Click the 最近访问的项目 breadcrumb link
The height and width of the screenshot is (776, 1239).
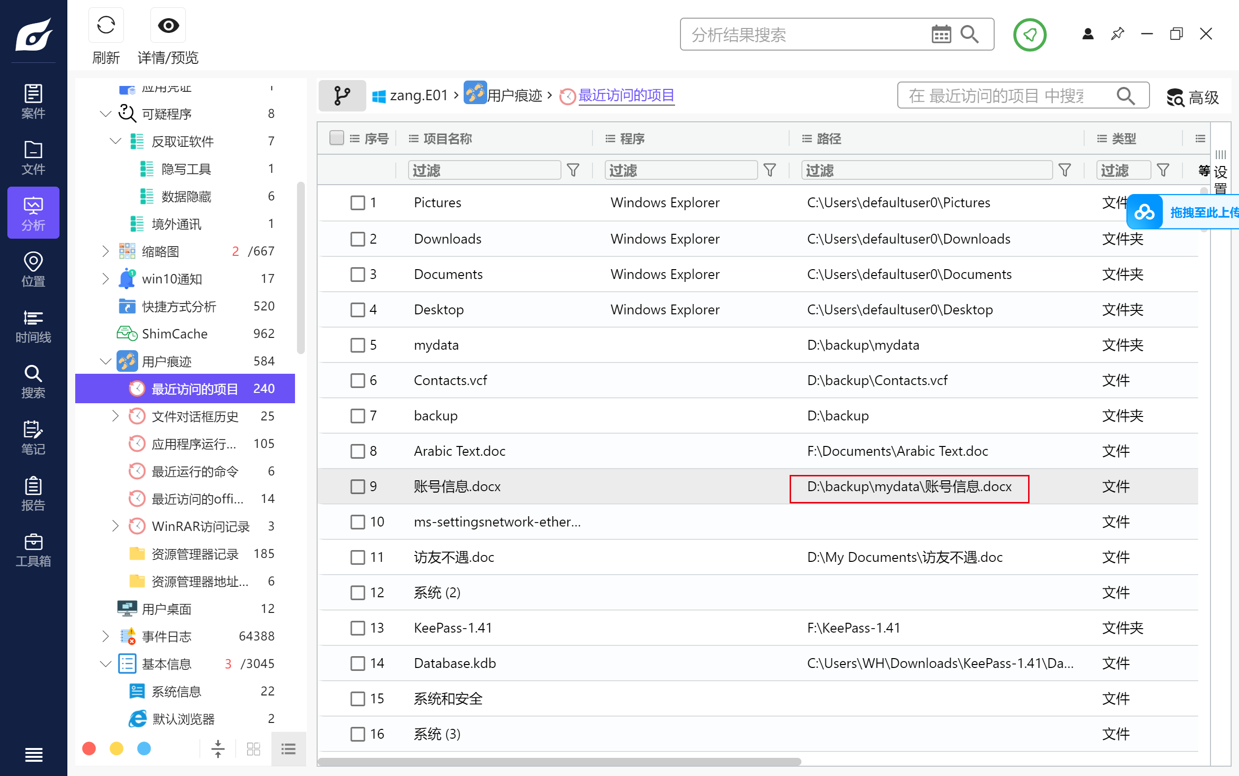click(x=626, y=95)
